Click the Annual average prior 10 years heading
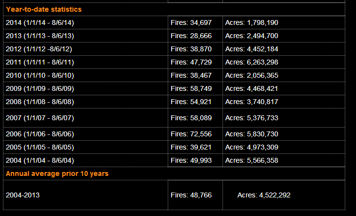 tap(57, 173)
